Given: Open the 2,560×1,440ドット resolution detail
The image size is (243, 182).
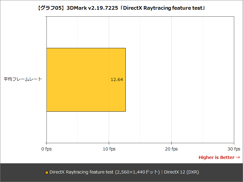Looking at the screenshot, I should (x=138, y=172).
